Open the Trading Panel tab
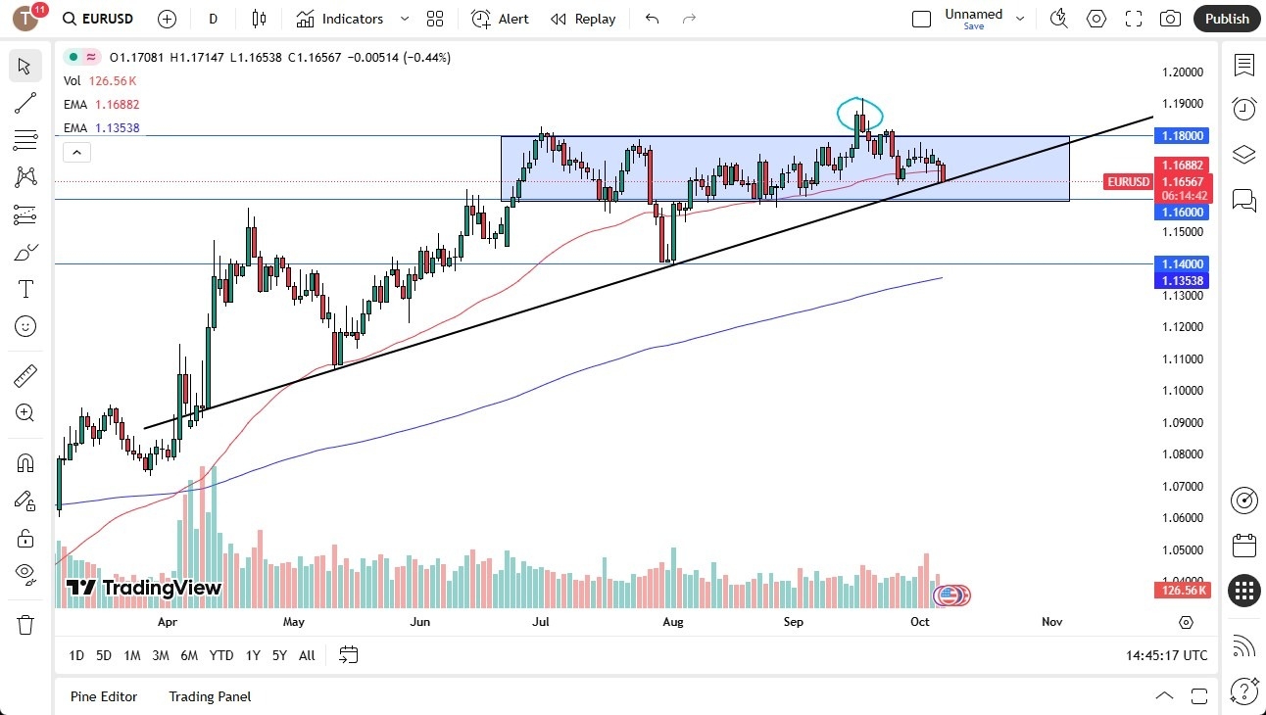1266x715 pixels. [x=209, y=696]
